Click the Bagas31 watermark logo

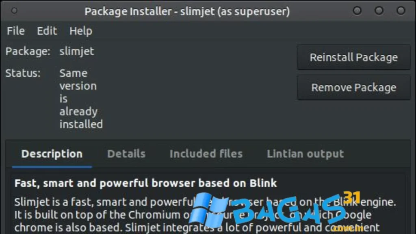point(275,211)
